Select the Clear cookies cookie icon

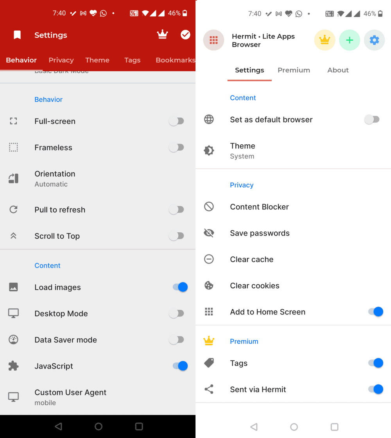pyautogui.click(x=209, y=285)
